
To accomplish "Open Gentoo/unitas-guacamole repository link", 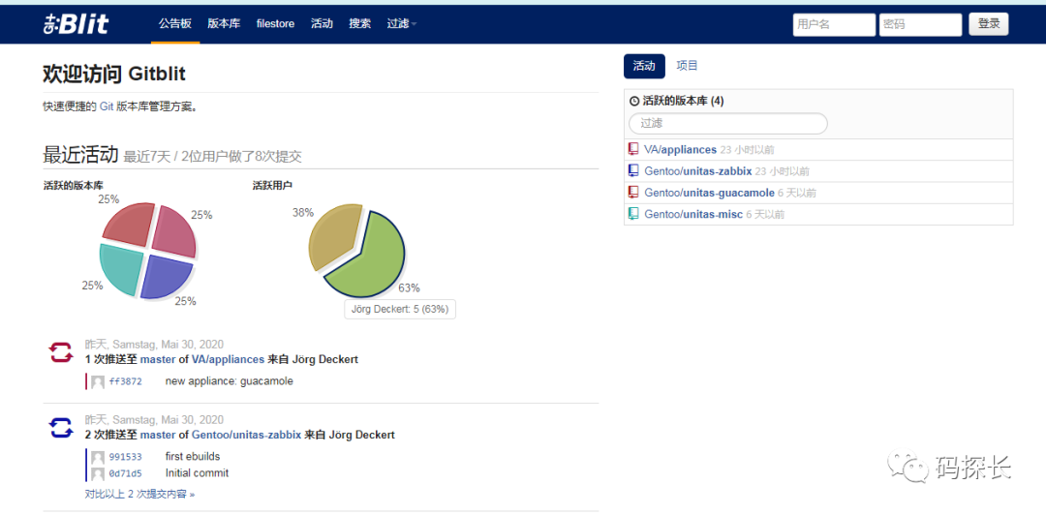I will click(x=709, y=193).
